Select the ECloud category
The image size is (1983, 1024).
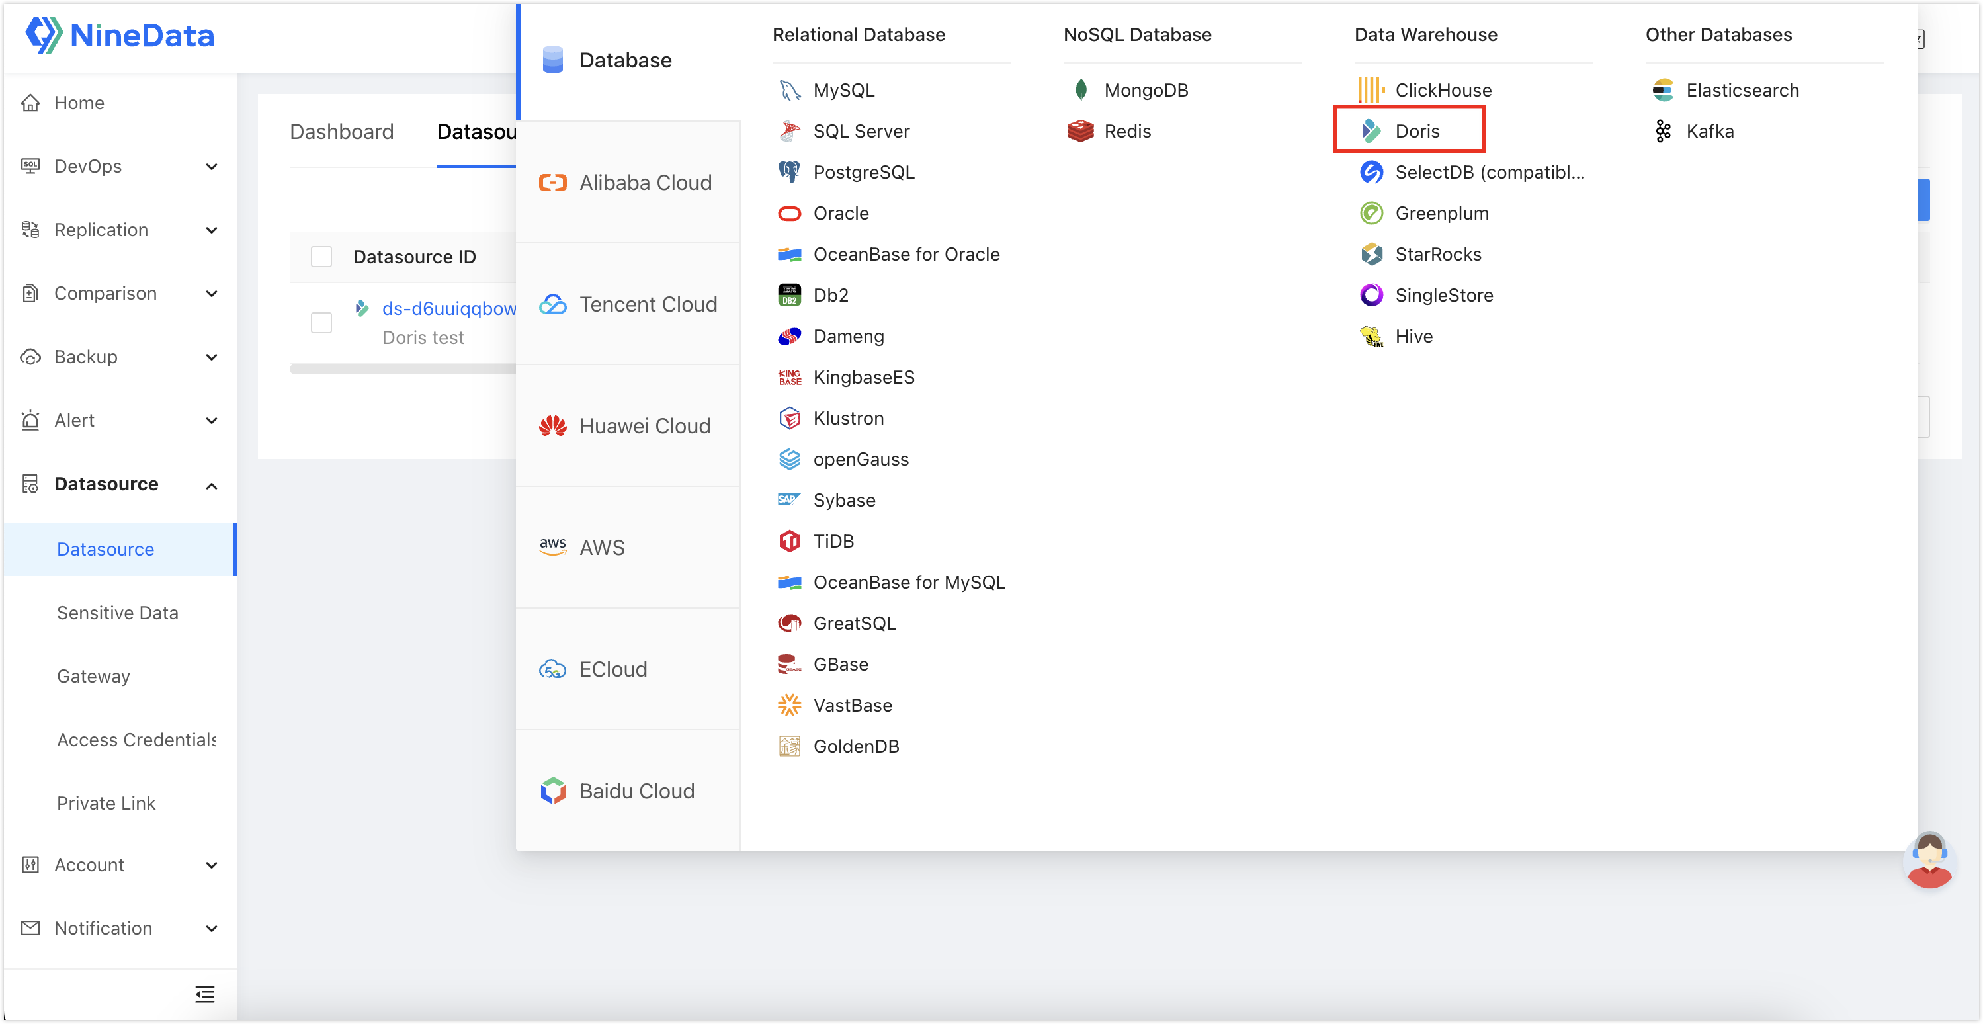click(x=628, y=669)
